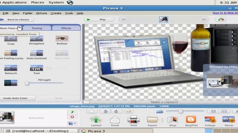
Task: Fit photo inside the viewing area
Action: click(x=213, y=111)
